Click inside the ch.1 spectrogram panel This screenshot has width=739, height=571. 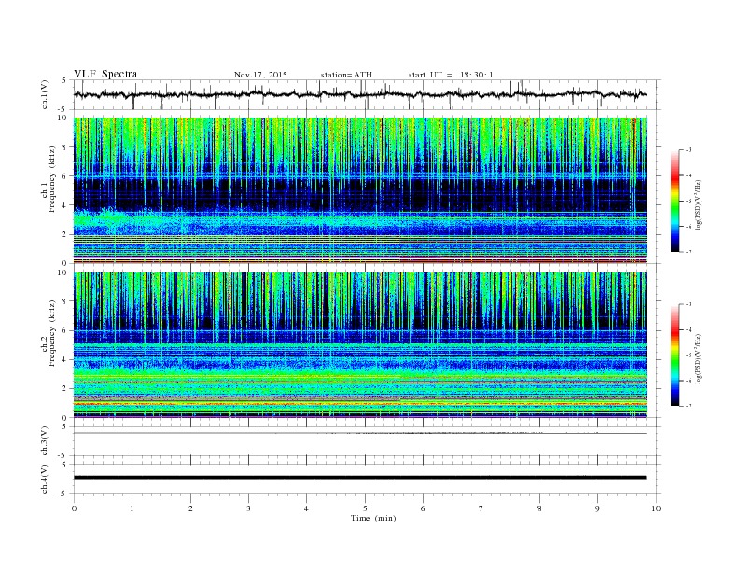tap(359, 190)
